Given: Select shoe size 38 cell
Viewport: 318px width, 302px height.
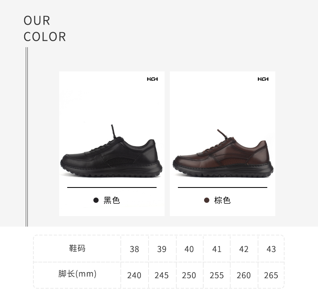Looking at the screenshot, I should click(x=134, y=249).
